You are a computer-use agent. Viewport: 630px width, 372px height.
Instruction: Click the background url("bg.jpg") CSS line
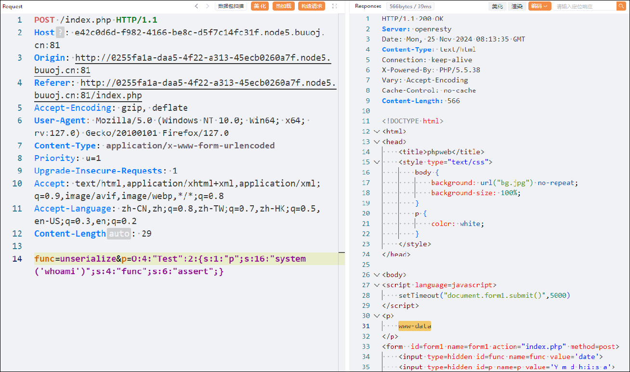[x=504, y=183]
